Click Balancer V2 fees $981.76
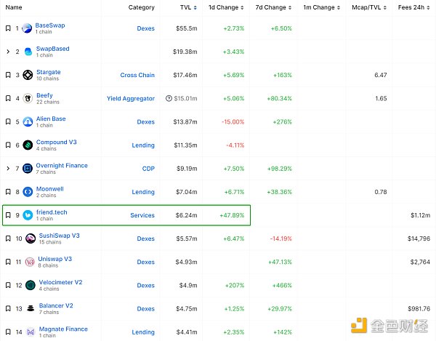This screenshot has width=436, height=341. 419,309
